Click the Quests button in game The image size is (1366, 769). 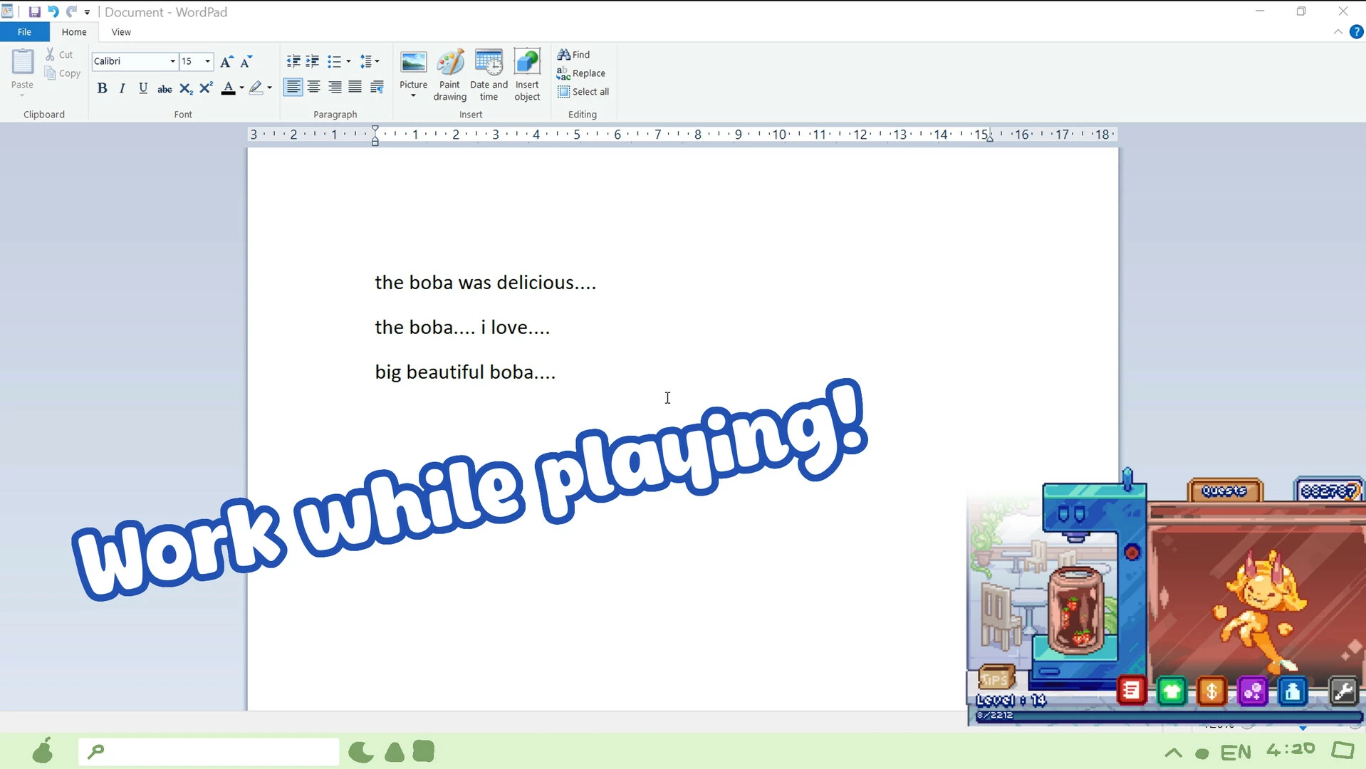click(x=1224, y=491)
